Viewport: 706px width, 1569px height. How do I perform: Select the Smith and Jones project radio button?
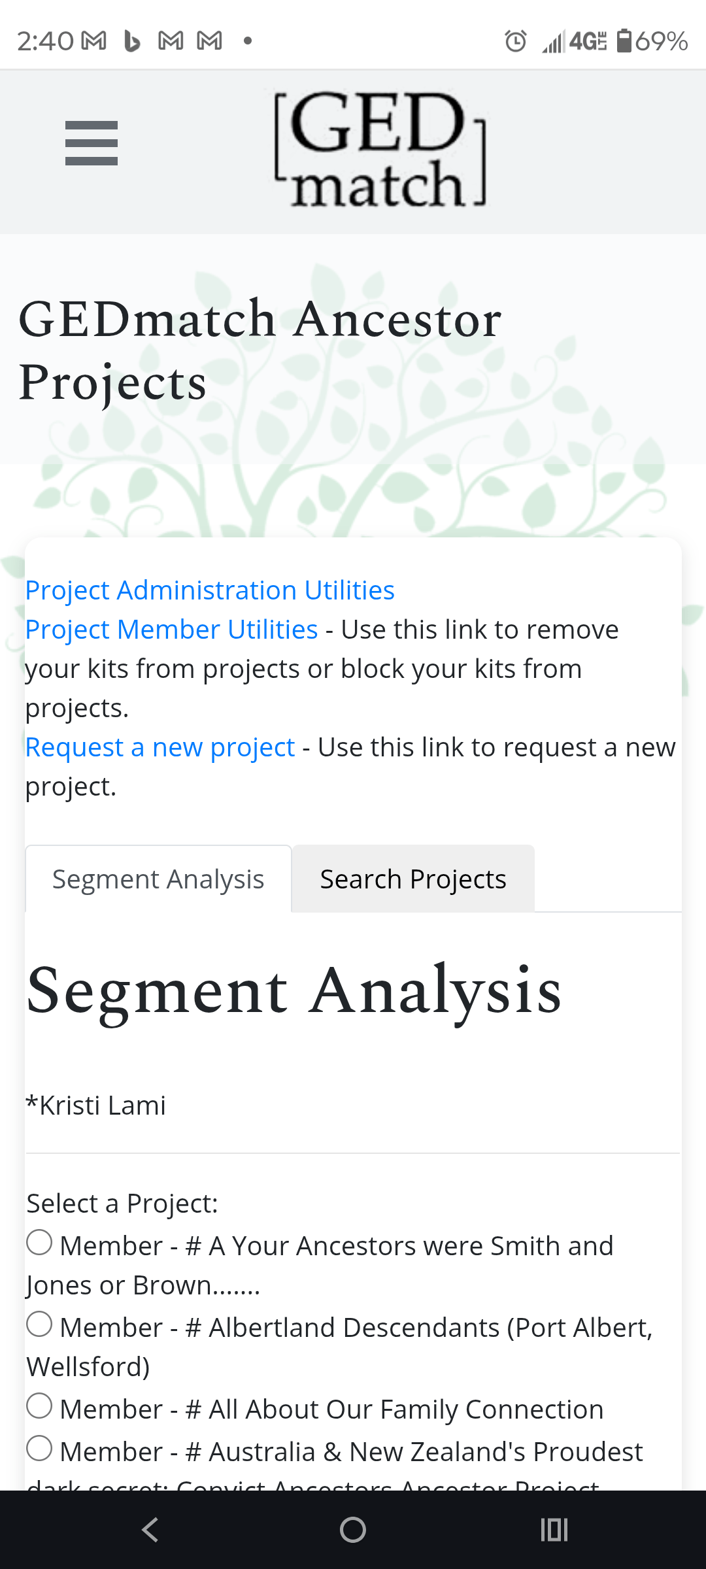coord(39,1243)
